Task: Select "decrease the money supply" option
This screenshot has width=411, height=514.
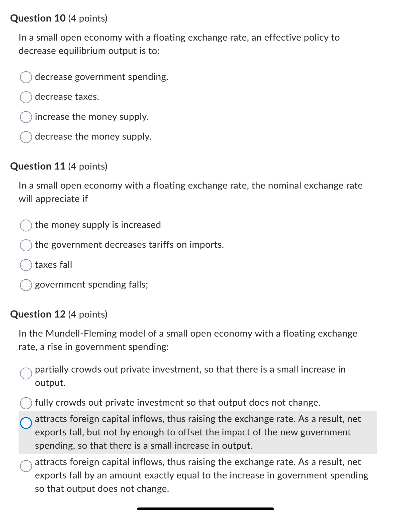Action: point(26,137)
